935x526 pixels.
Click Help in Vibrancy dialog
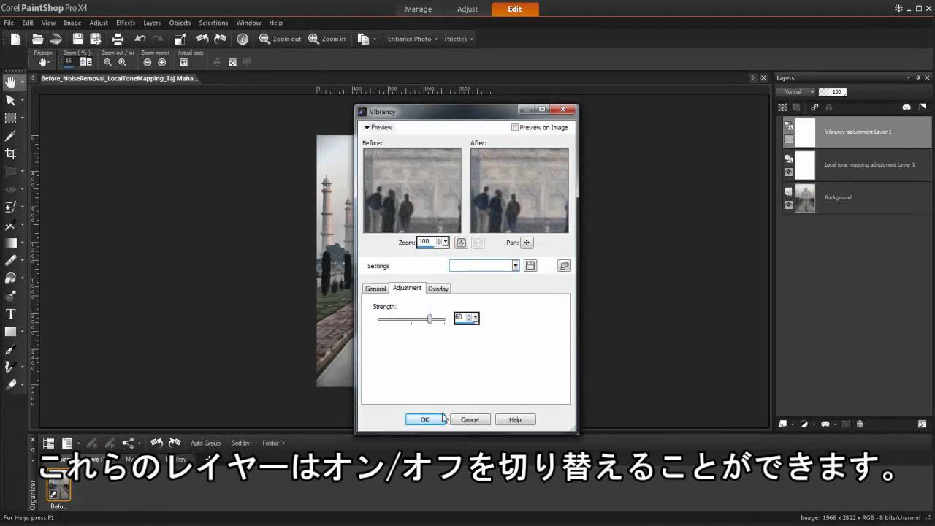(515, 419)
